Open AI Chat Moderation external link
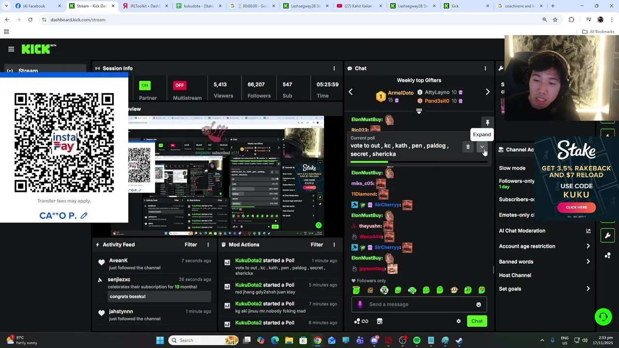 [588, 231]
